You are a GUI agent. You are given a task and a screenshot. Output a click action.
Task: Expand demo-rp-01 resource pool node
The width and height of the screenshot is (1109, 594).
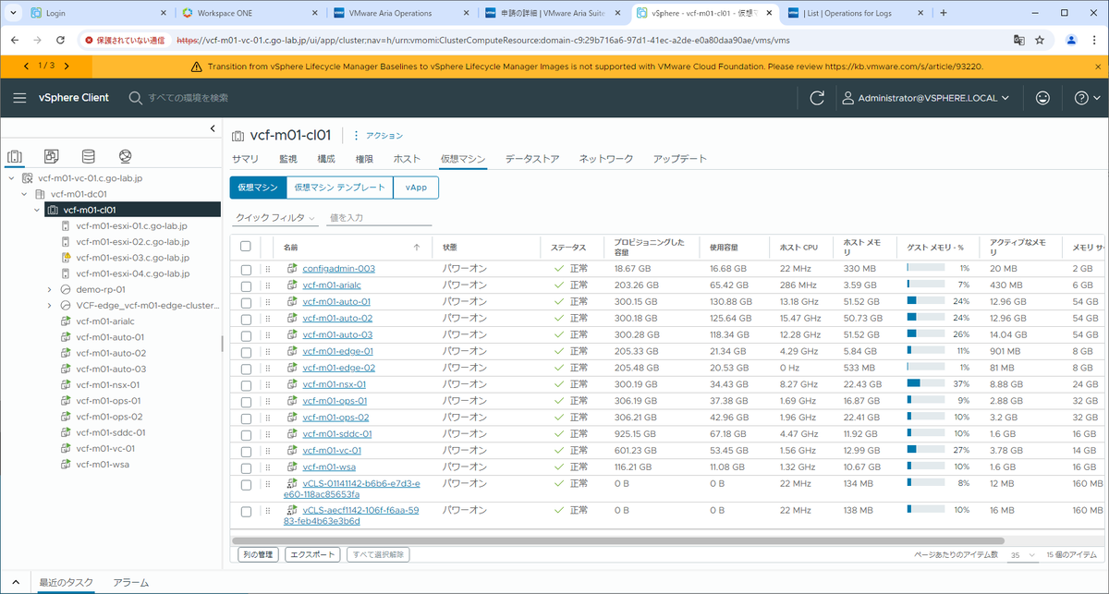[x=50, y=289]
